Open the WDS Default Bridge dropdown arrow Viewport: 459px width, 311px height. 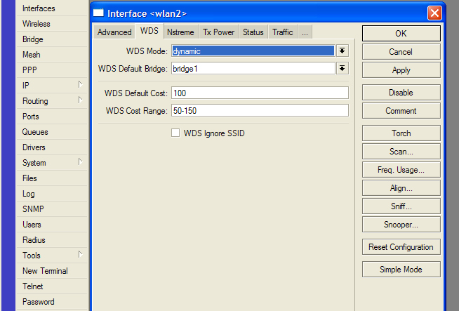(342, 69)
